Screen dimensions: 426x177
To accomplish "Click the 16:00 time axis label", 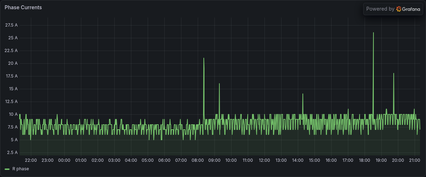I will 331,160.
